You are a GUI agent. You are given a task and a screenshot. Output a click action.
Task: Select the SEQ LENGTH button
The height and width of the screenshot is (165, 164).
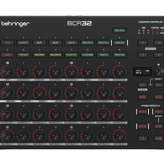pyautogui.click(x=55, y=55)
